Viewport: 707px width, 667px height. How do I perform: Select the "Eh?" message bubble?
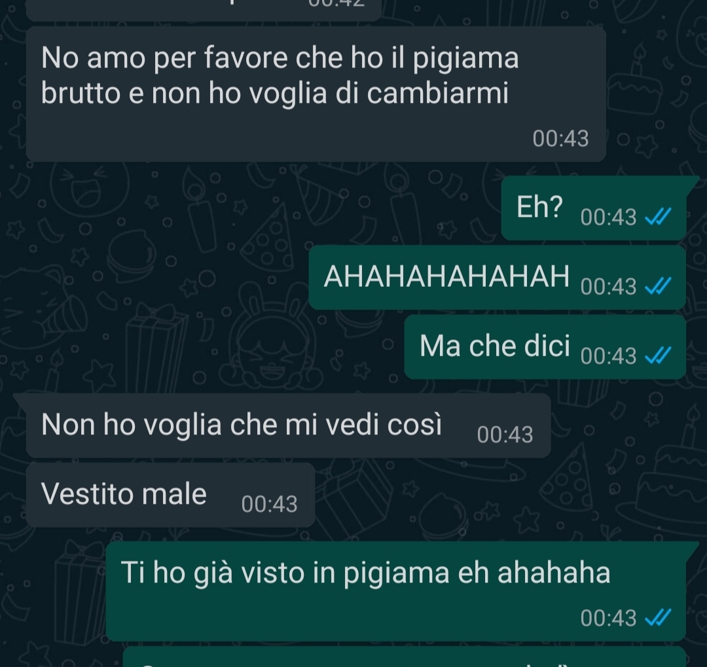[x=593, y=208]
